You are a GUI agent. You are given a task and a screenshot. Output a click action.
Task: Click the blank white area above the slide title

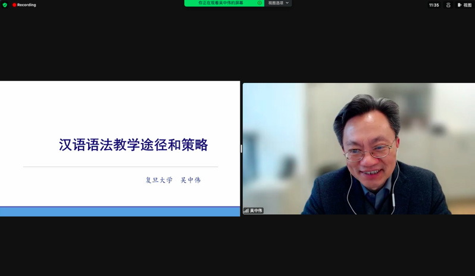(x=120, y=107)
